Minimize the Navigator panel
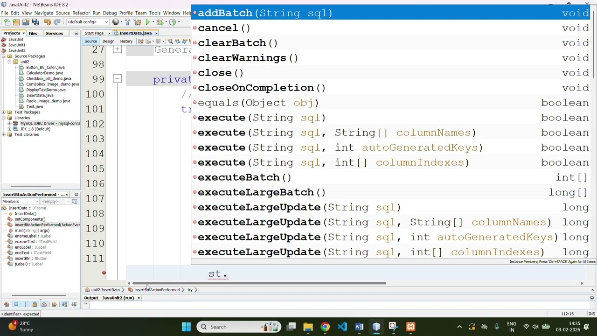 coord(76,195)
